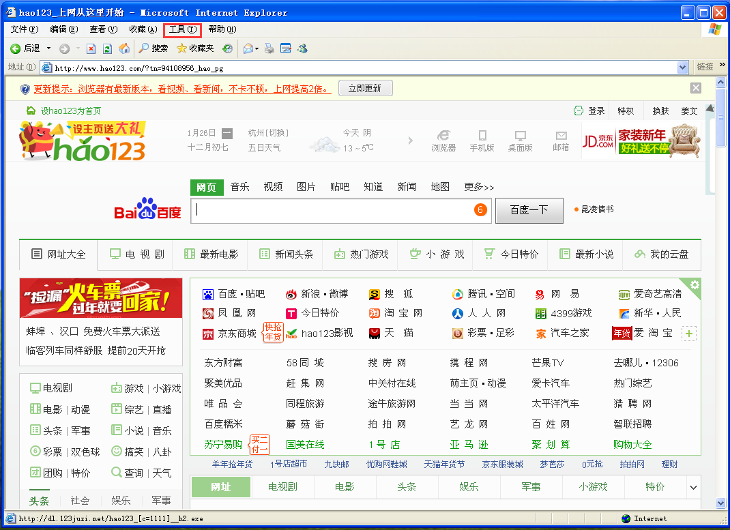Open the address bar dropdown arrow
The image size is (730, 530).
pos(682,68)
